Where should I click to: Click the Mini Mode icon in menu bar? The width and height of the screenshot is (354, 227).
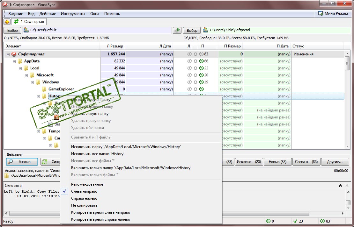coord(321,13)
